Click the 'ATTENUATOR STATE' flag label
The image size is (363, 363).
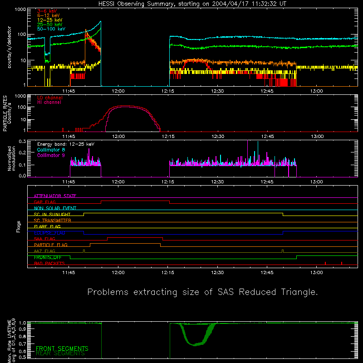[x=55, y=196]
